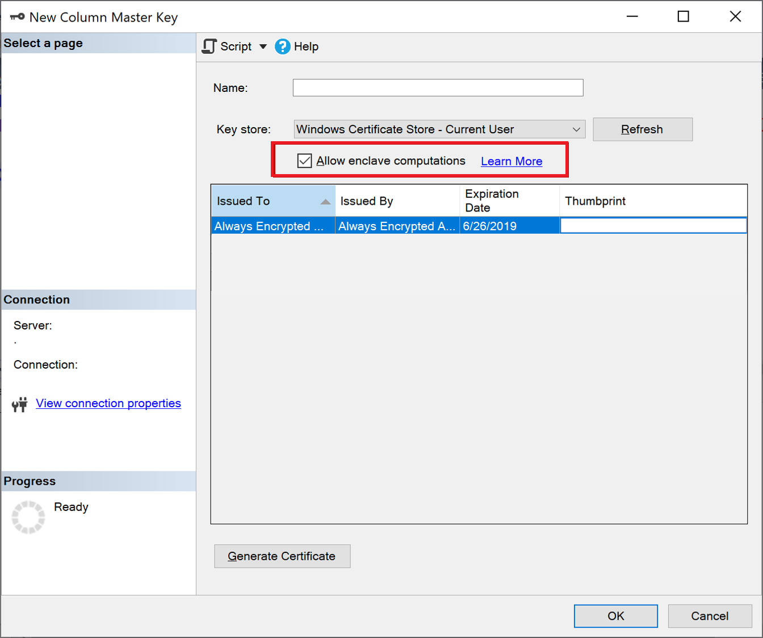Open the Learn More link
Viewport: 763px width, 638px height.
(x=511, y=161)
